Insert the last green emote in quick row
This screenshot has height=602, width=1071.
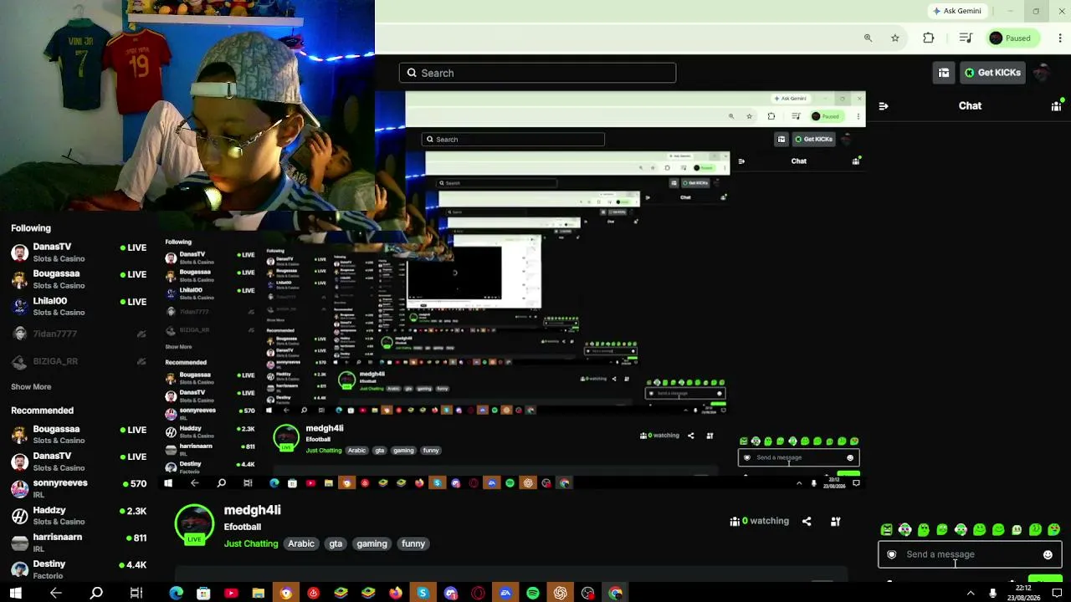[x=1054, y=529]
